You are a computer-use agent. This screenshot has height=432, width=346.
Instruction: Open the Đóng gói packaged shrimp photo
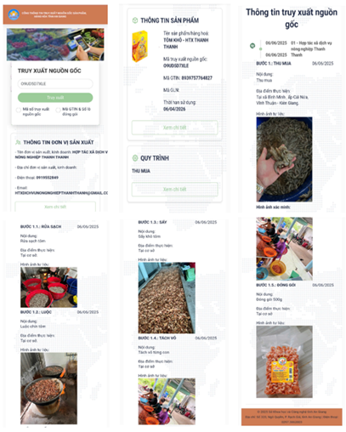point(284,361)
